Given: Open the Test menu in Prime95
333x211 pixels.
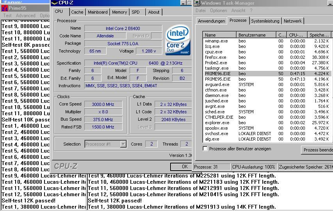Looking at the screenshot, I should (x=7, y=16).
